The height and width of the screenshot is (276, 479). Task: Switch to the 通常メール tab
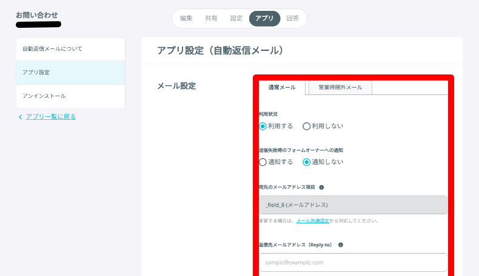282,88
